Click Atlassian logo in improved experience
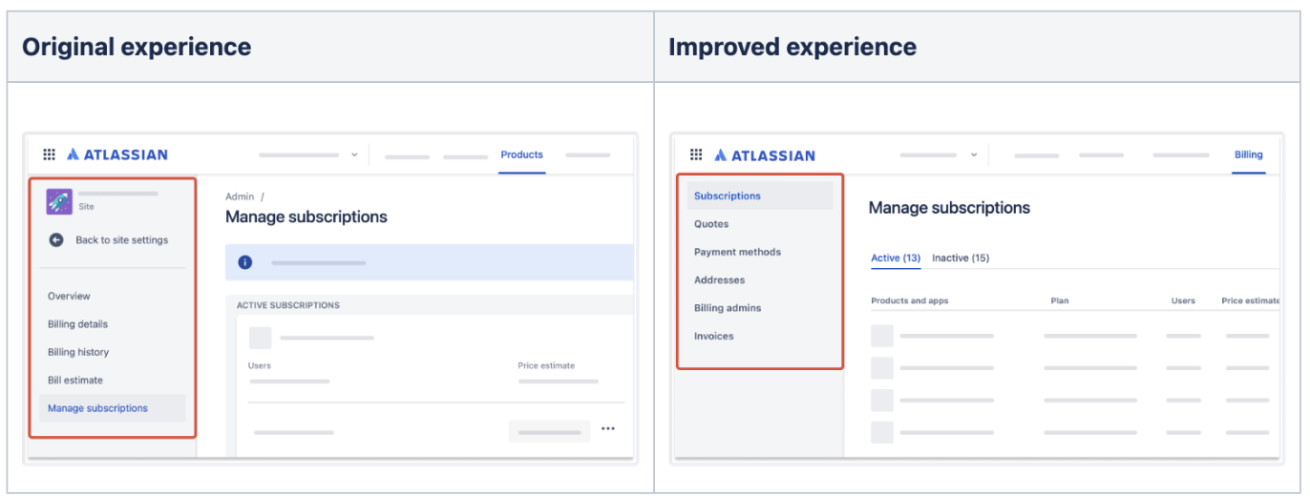 pos(765,155)
